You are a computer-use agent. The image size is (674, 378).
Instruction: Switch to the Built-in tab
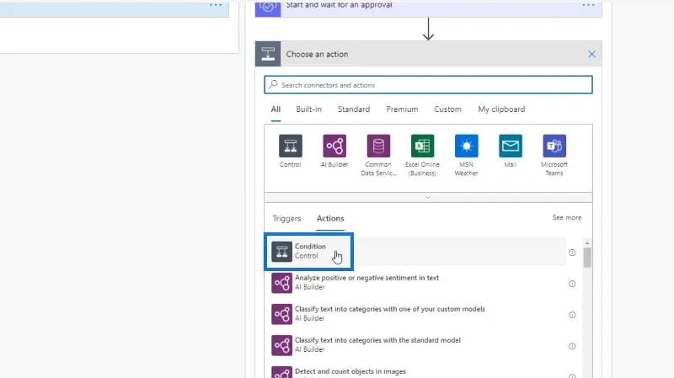click(308, 109)
